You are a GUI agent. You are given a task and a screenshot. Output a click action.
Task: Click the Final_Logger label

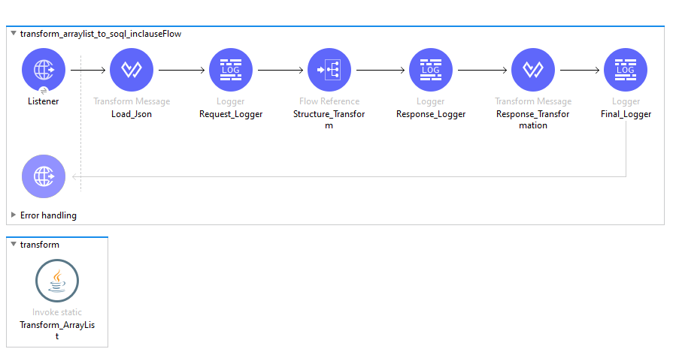click(x=626, y=114)
